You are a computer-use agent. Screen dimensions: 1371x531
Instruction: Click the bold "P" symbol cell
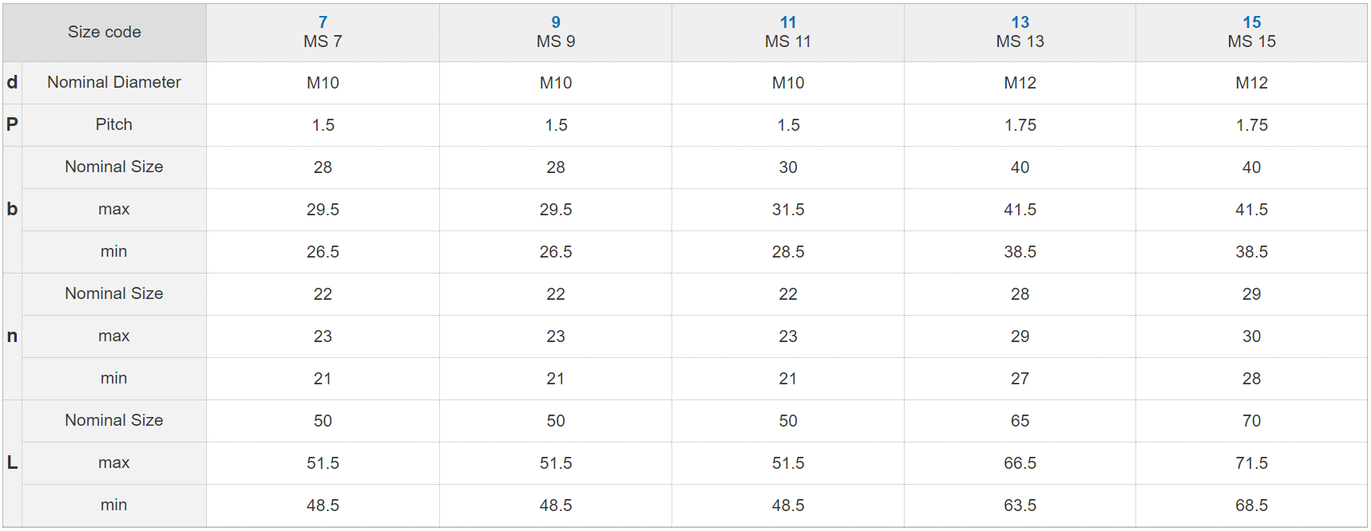click(x=12, y=124)
